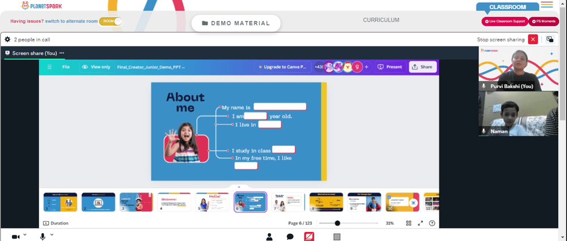This screenshot has height=241, width=567.
Task: Click the 2 people in call label
Action: click(x=32, y=40)
